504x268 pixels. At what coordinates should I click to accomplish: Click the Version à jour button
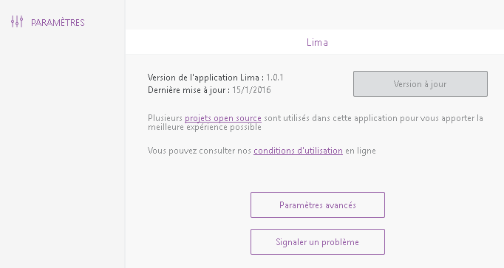tap(420, 83)
